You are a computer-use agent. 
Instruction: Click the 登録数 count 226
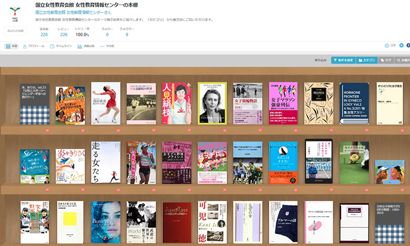click(x=44, y=34)
